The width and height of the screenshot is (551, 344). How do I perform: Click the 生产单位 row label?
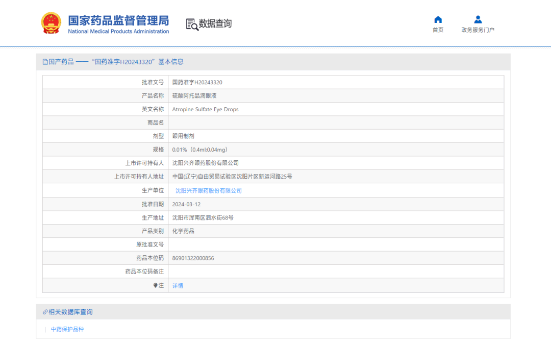click(153, 190)
